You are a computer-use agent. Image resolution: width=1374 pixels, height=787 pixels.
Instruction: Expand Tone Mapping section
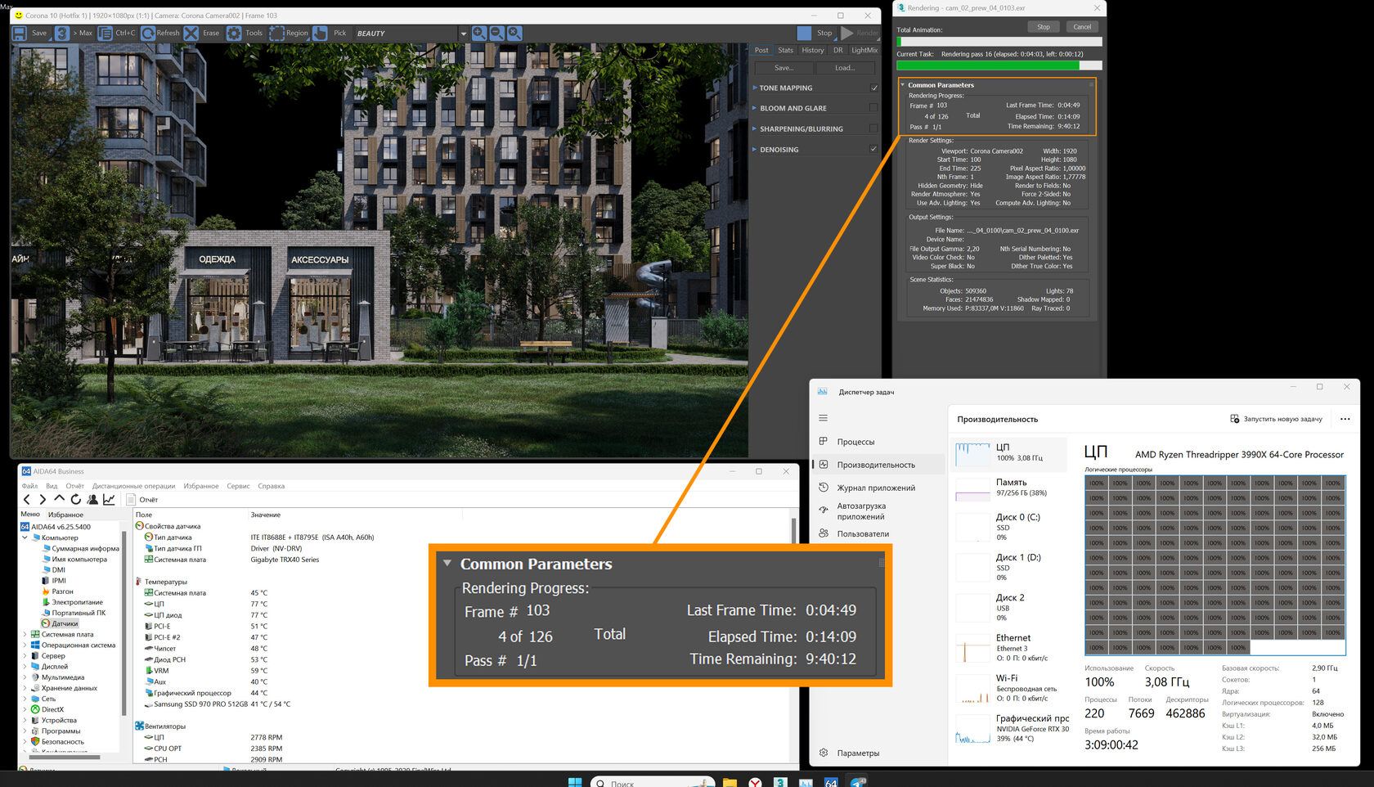click(755, 88)
